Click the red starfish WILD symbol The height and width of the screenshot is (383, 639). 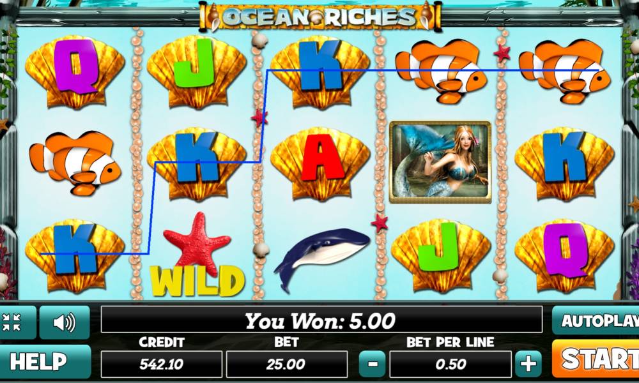coord(197,255)
